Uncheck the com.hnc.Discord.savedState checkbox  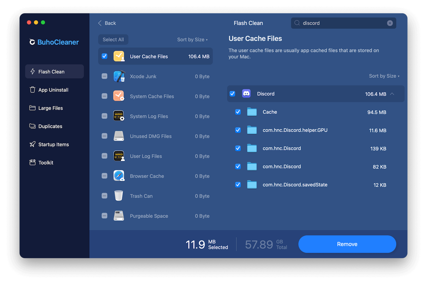pos(238,185)
